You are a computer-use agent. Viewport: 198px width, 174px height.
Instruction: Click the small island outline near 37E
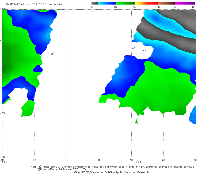[52, 53]
